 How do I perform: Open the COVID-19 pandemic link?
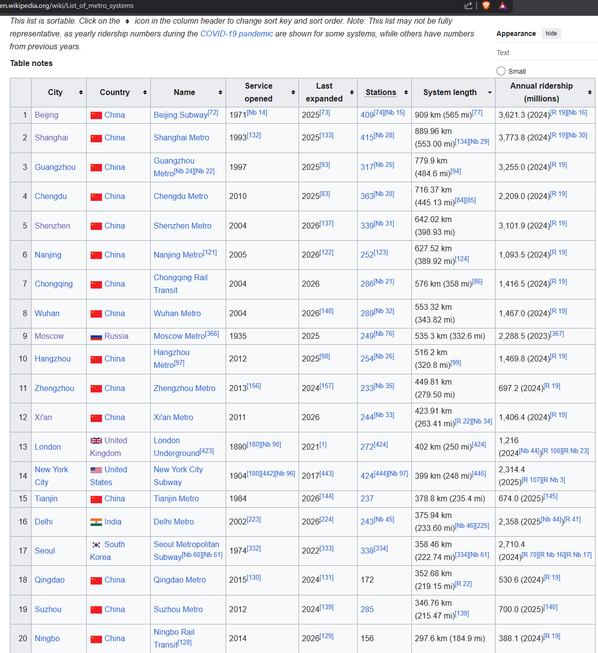click(236, 33)
